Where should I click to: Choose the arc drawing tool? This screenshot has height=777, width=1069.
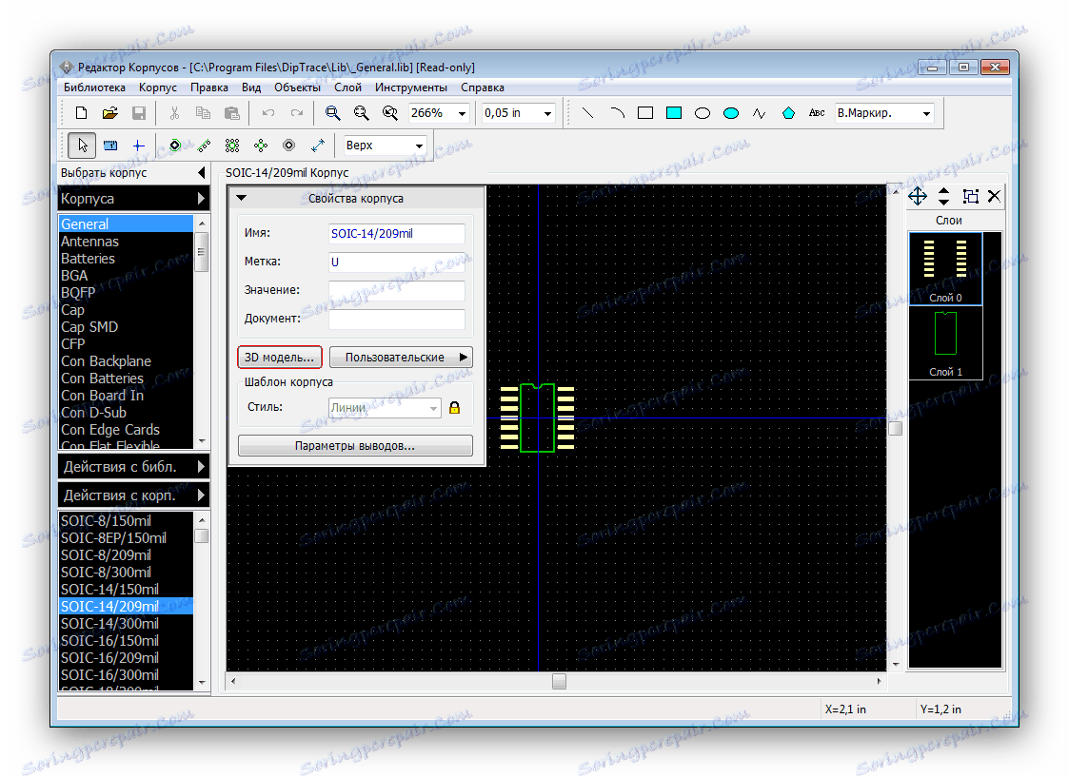point(617,113)
